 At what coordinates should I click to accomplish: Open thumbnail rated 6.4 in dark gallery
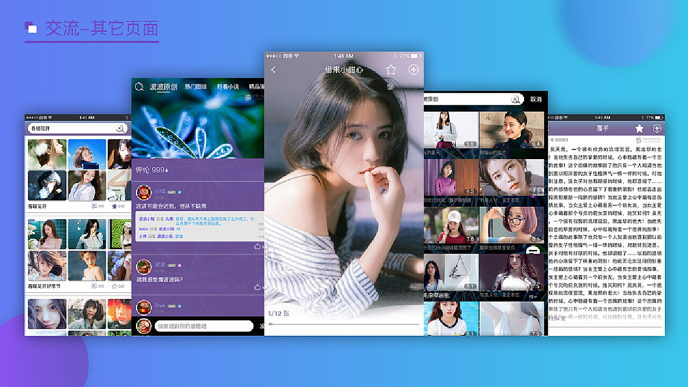click(x=512, y=129)
